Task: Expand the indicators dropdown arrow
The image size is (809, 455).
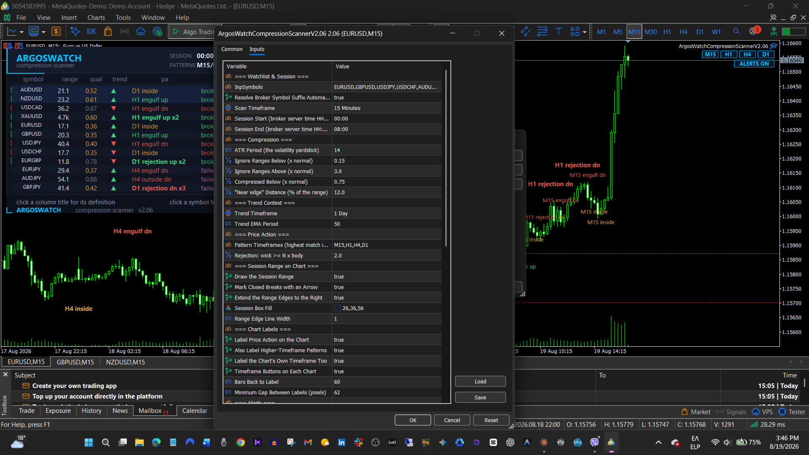Action: tap(43, 32)
